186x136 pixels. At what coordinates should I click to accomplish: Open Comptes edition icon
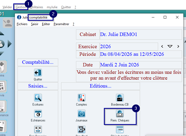point(82,98)
